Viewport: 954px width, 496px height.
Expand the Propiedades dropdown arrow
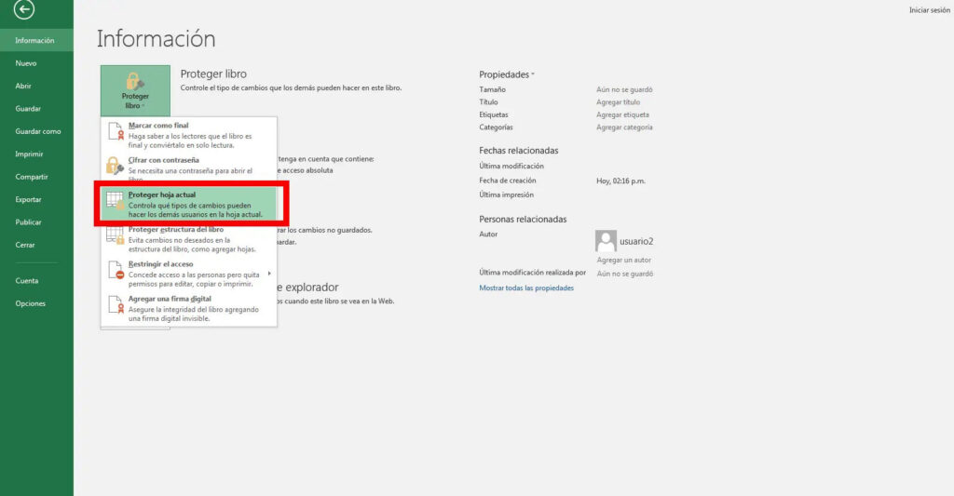533,74
